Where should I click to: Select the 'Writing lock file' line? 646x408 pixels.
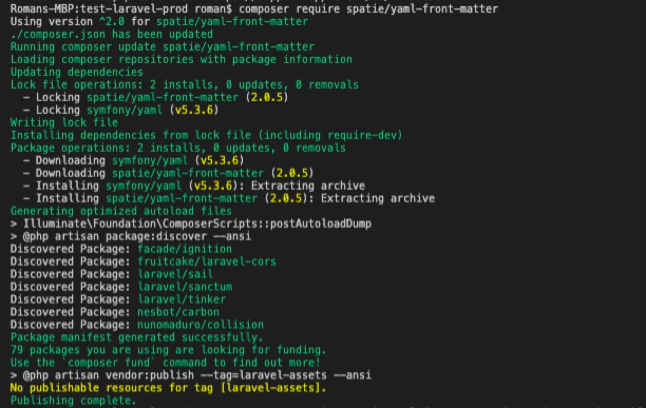tap(64, 123)
